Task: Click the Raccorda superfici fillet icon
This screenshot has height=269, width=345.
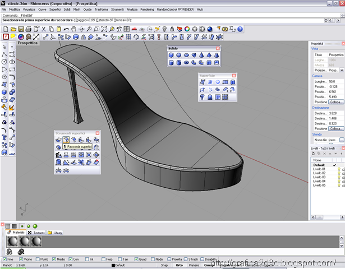Action: point(66,140)
